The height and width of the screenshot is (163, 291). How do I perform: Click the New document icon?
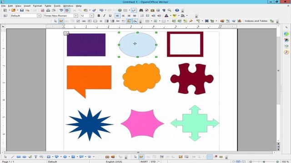point(5,10)
